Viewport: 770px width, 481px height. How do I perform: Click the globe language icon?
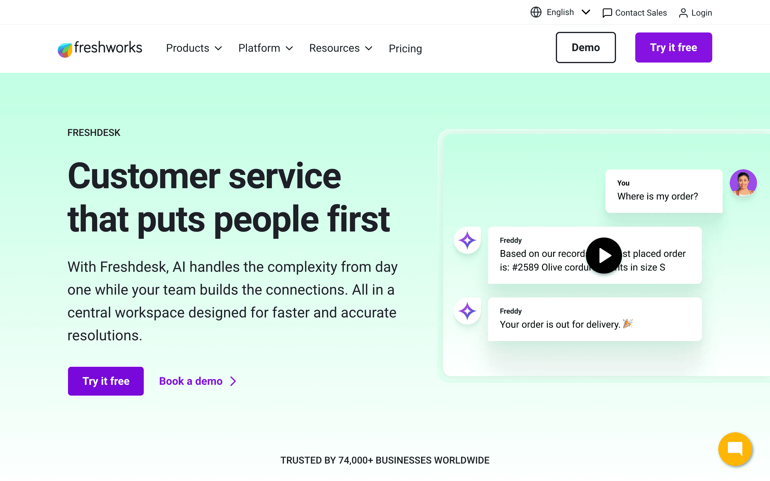pyautogui.click(x=535, y=12)
